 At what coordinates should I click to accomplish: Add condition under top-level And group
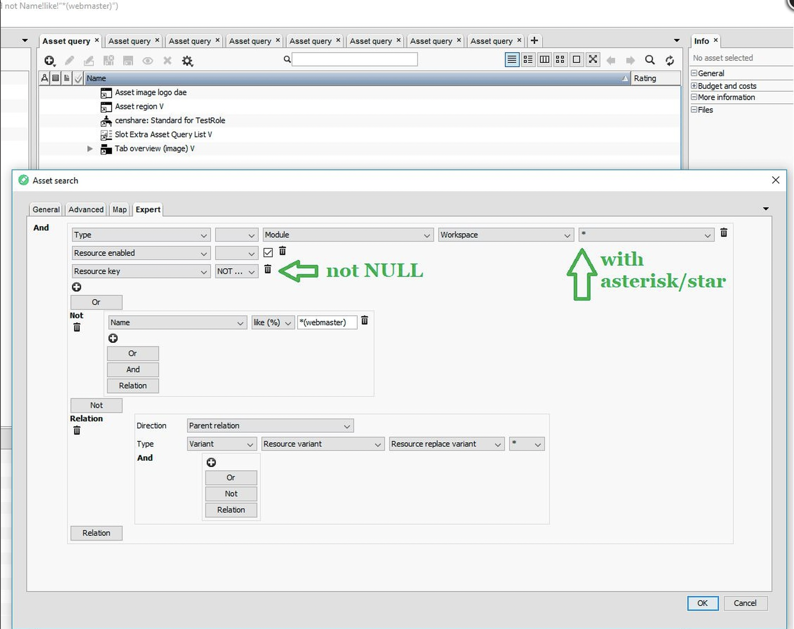coord(76,287)
